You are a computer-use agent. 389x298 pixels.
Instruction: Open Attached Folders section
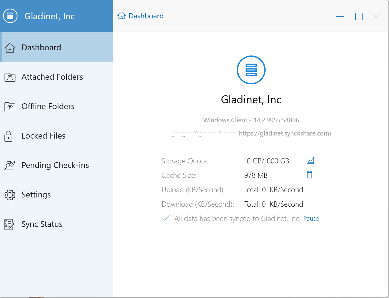[x=57, y=77]
